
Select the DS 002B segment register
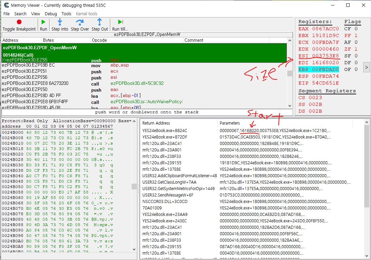[310, 111]
